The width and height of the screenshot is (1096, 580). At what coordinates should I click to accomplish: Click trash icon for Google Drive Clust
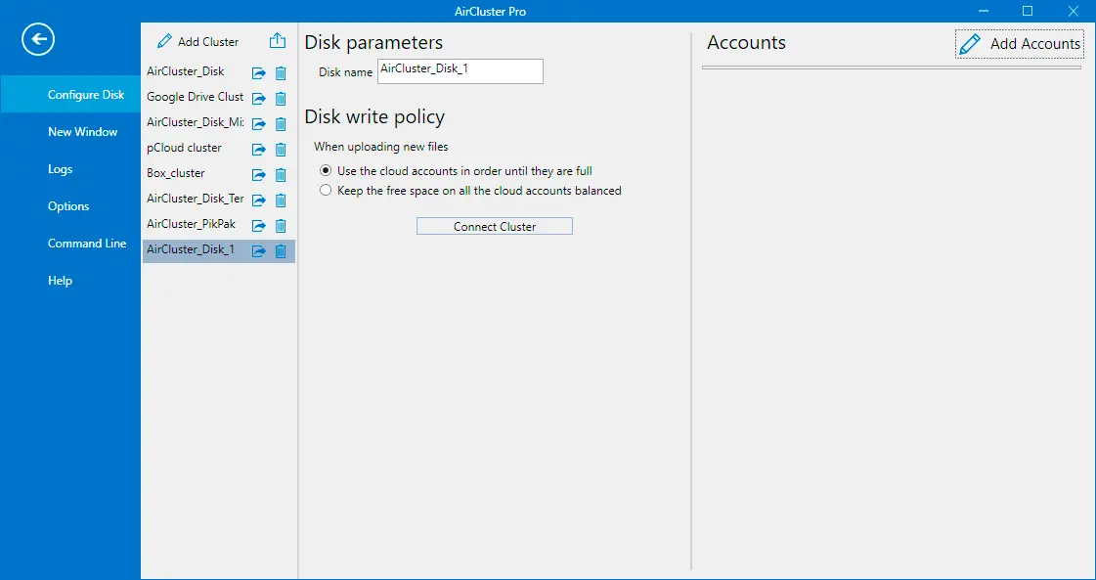(x=281, y=98)
